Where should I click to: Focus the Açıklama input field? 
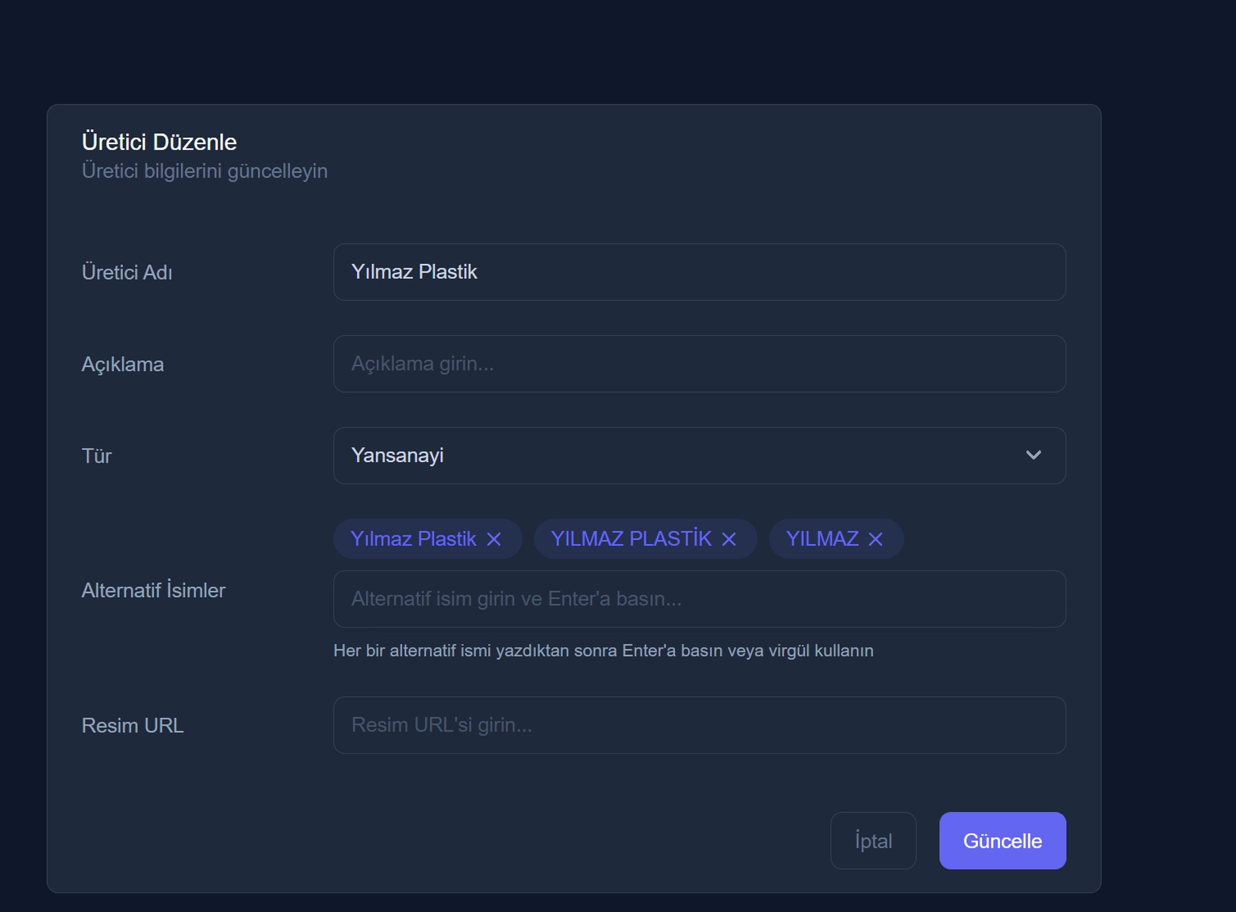[x=700, y=364]
